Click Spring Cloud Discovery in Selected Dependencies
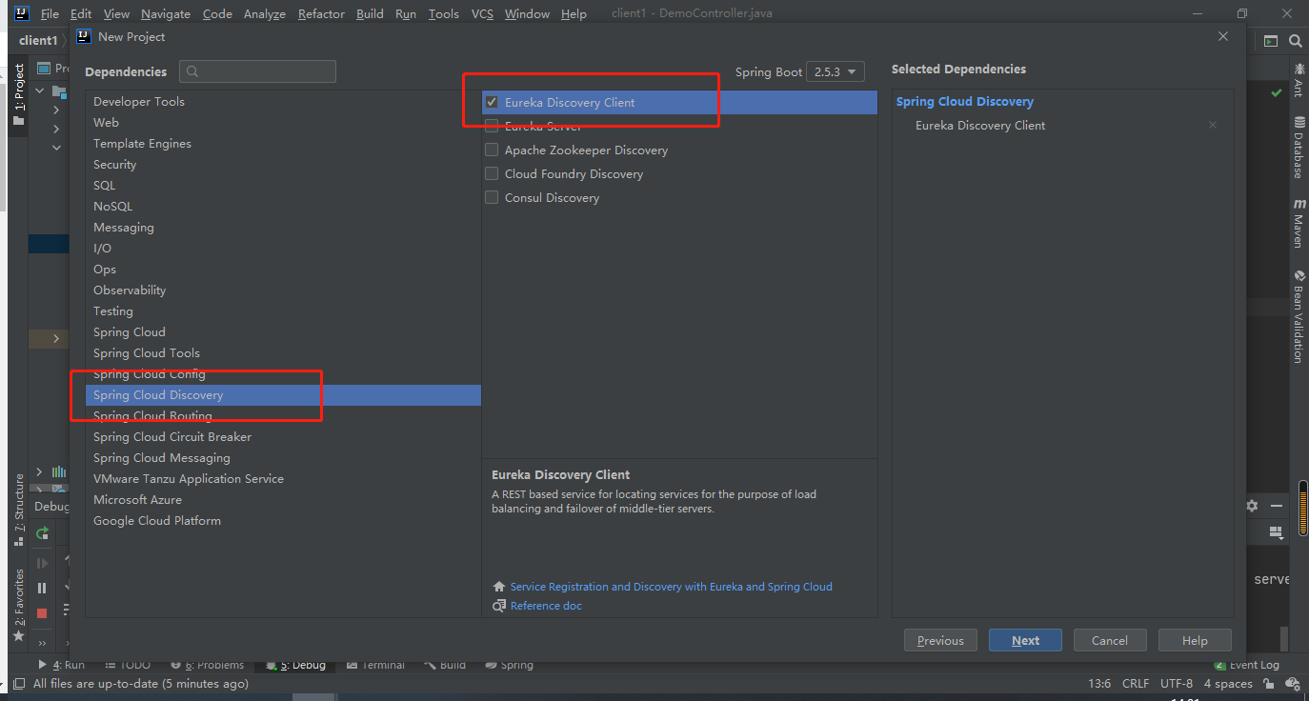The image size is (1309, 701). tap(964, 102)
